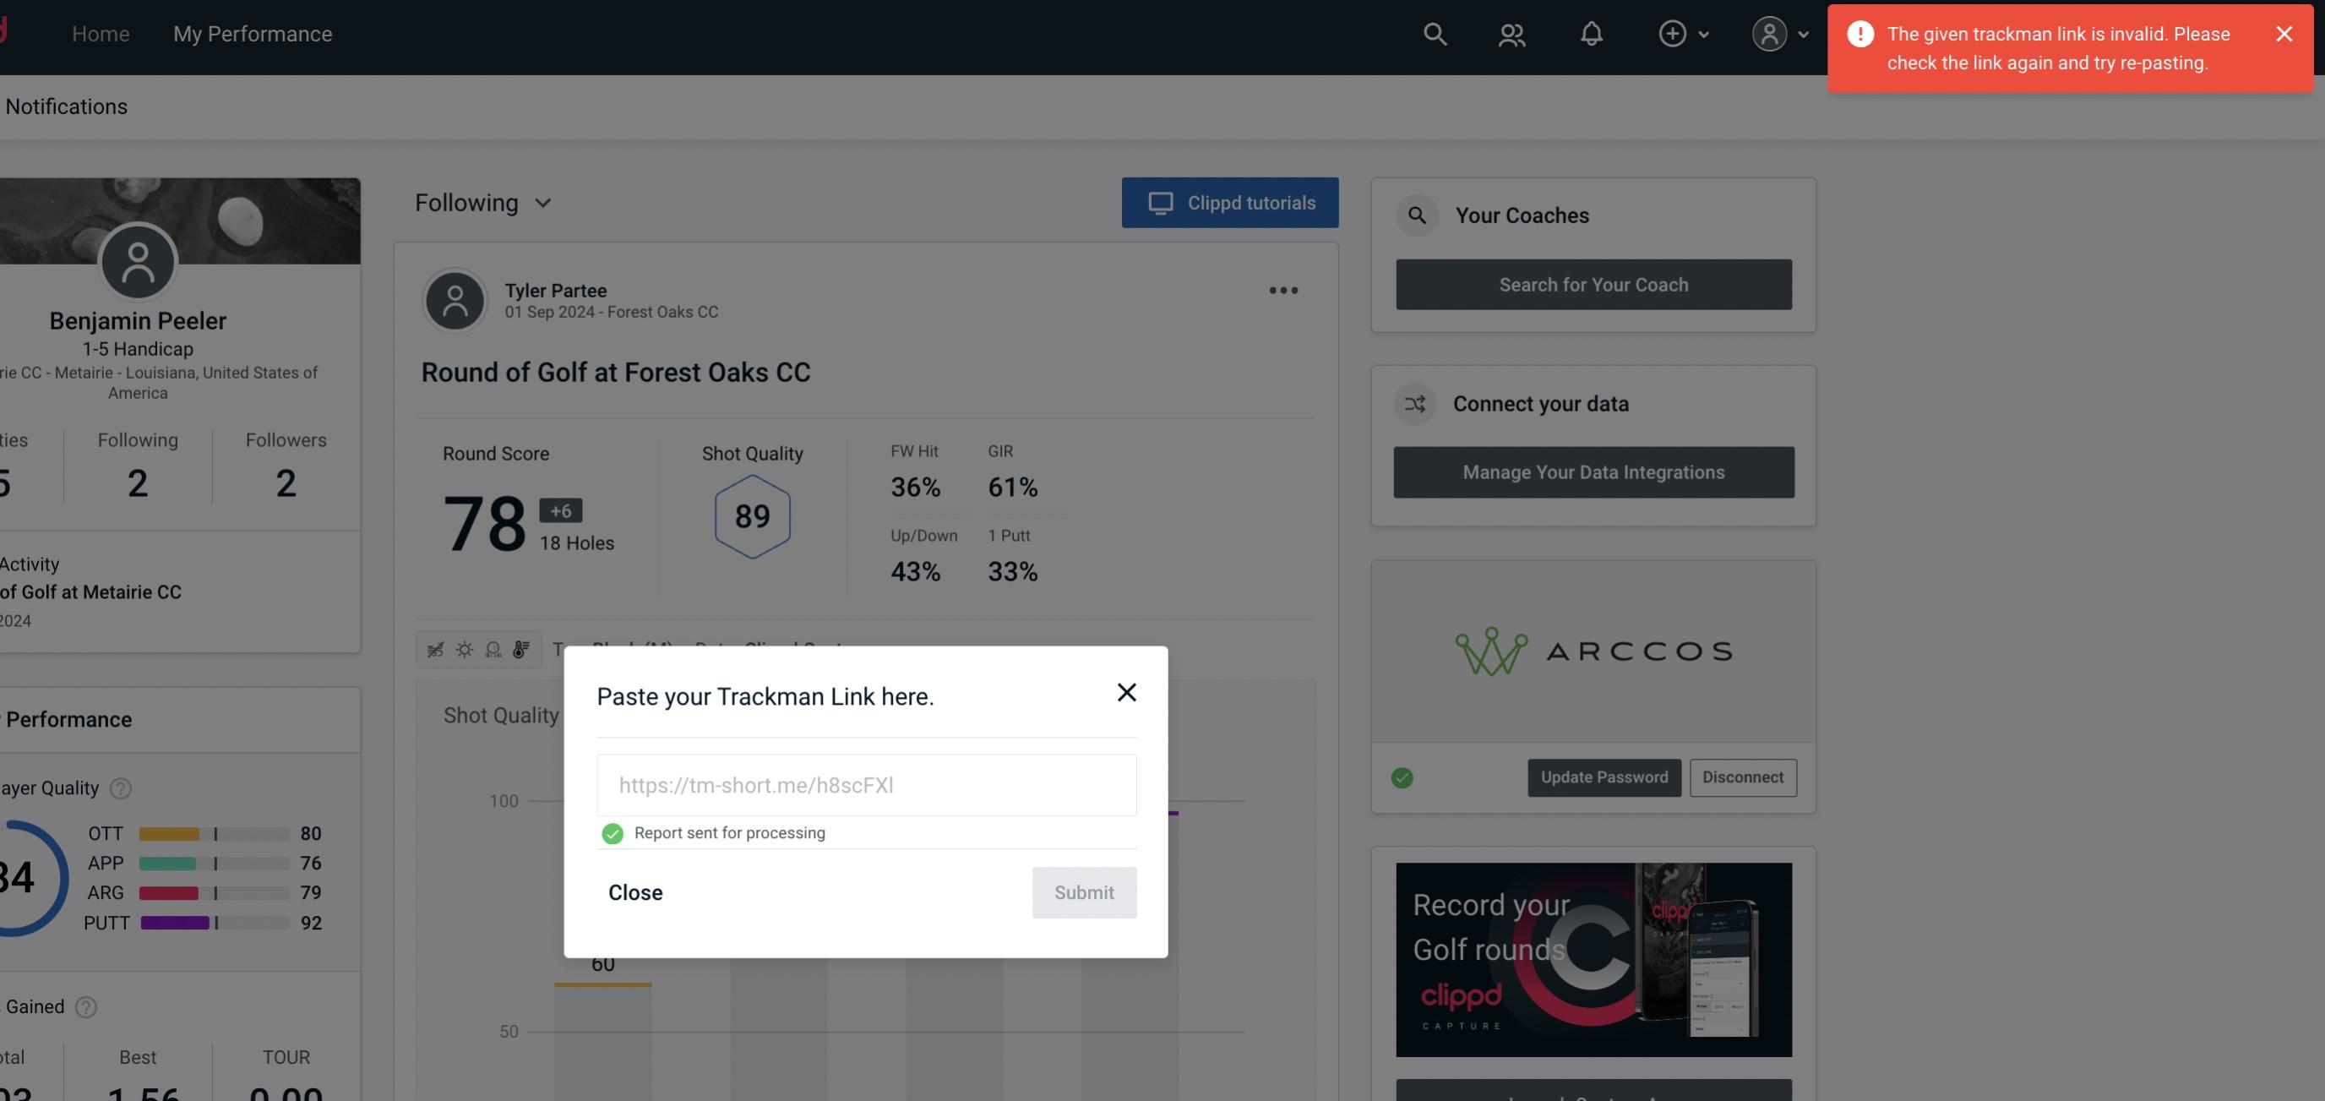
Task: Click the notifications bell icon
Action: 1593,33
